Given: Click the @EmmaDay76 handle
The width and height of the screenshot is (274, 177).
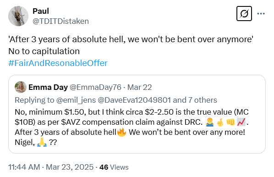Looking at the screenshot, I should click(x=95, y=87).
